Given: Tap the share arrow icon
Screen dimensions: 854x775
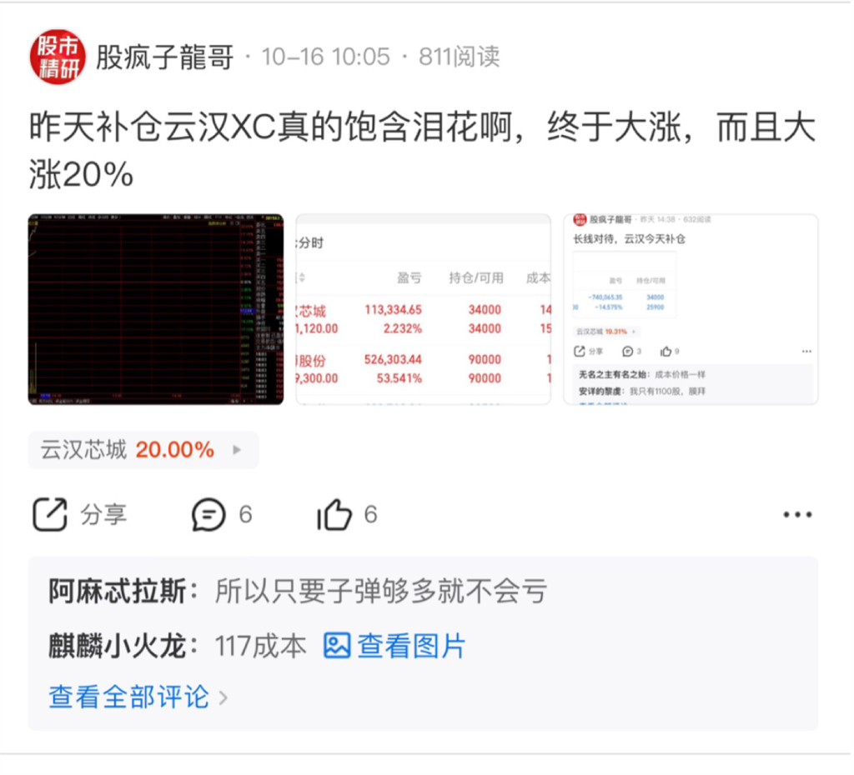Looking at the screenshot, I should click(x=50, y=514).
